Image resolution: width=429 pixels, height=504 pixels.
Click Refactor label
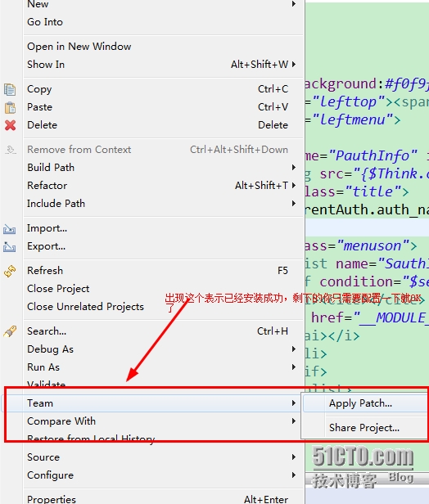point(47,186)
